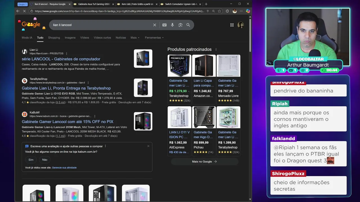Switch to Switch Comutador Ugreen browser tab
Viewport: 360px width, 202px height.
click(181, 4)
